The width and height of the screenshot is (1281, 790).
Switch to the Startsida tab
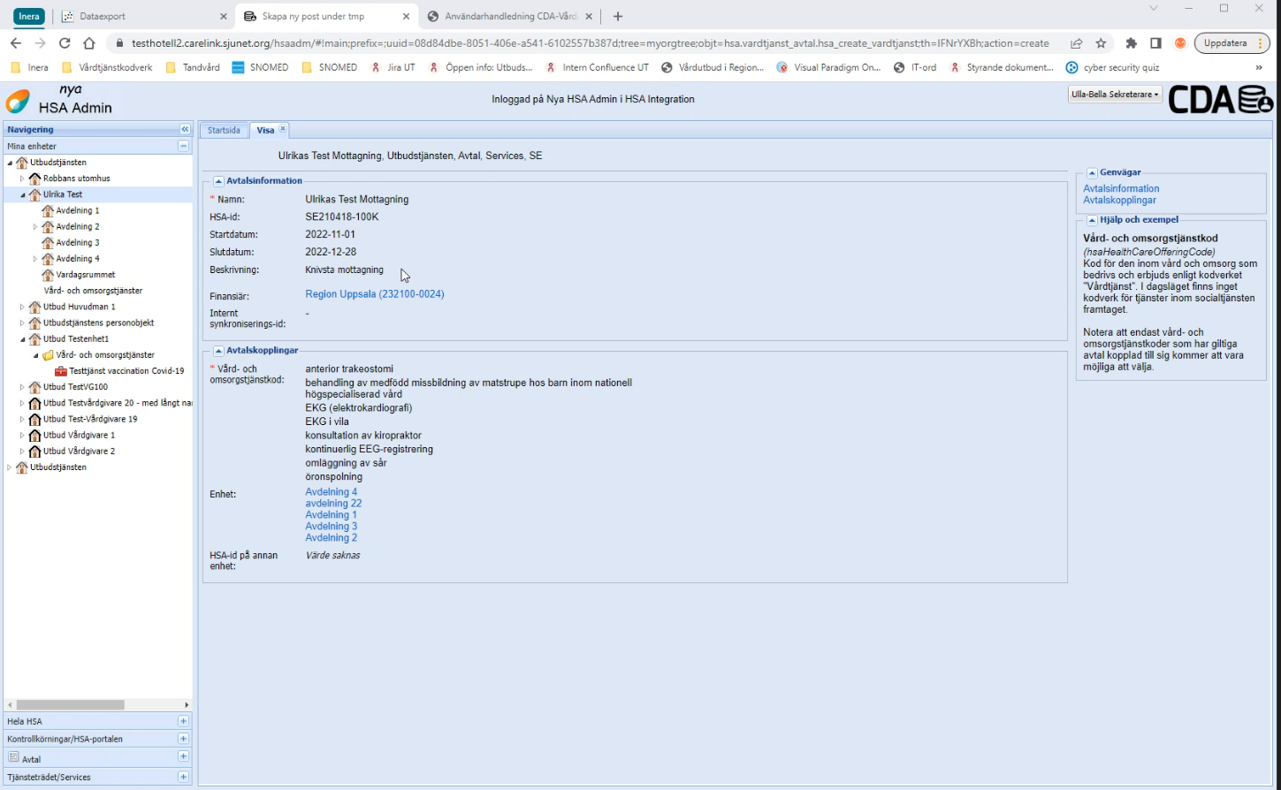coord(224,130)
